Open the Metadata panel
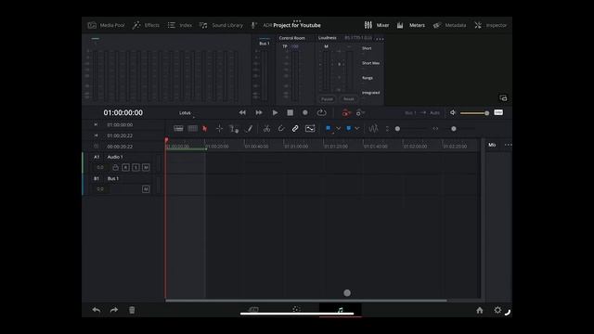 click(449, 25)
